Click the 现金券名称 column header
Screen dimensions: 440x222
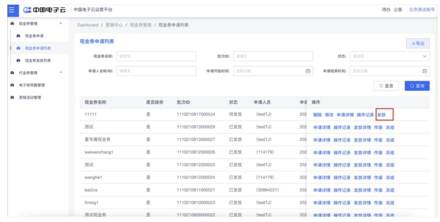point(96,102)
